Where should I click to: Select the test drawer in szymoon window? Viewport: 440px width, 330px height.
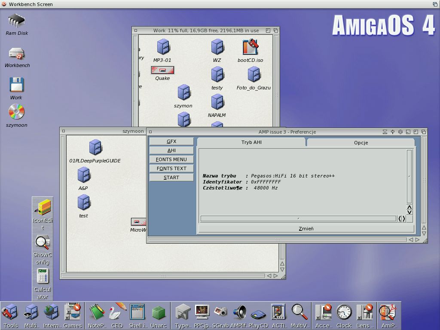(83, 206)
